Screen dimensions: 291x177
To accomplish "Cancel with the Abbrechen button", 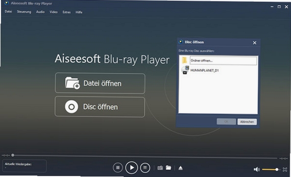I will pyautogui.click(x=247, y=122).
